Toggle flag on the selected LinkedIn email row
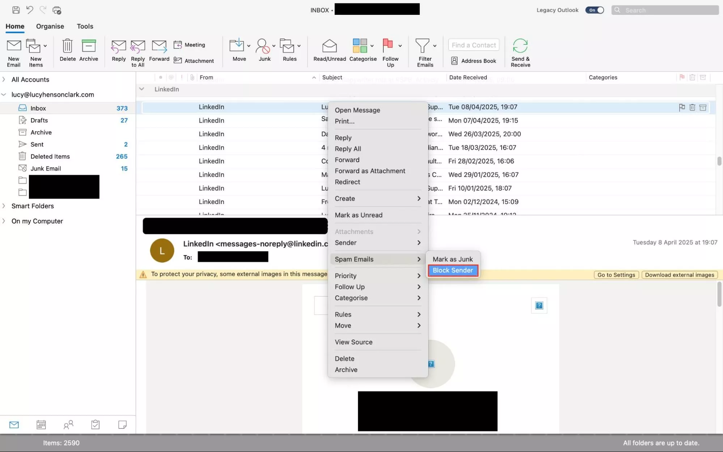 pyautogui.click(x=682, y=107)
